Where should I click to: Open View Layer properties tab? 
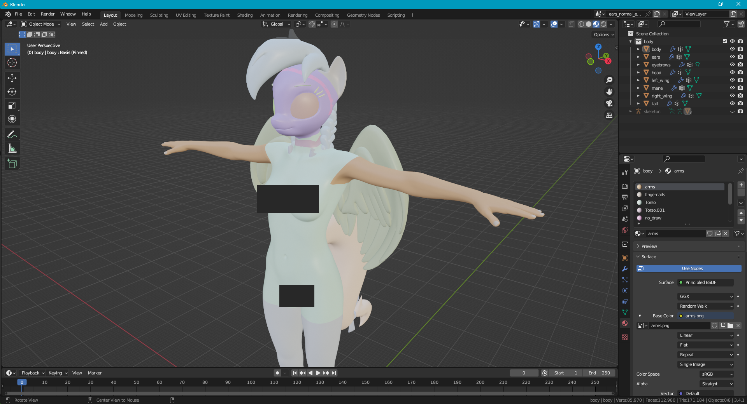pos(625,208)
